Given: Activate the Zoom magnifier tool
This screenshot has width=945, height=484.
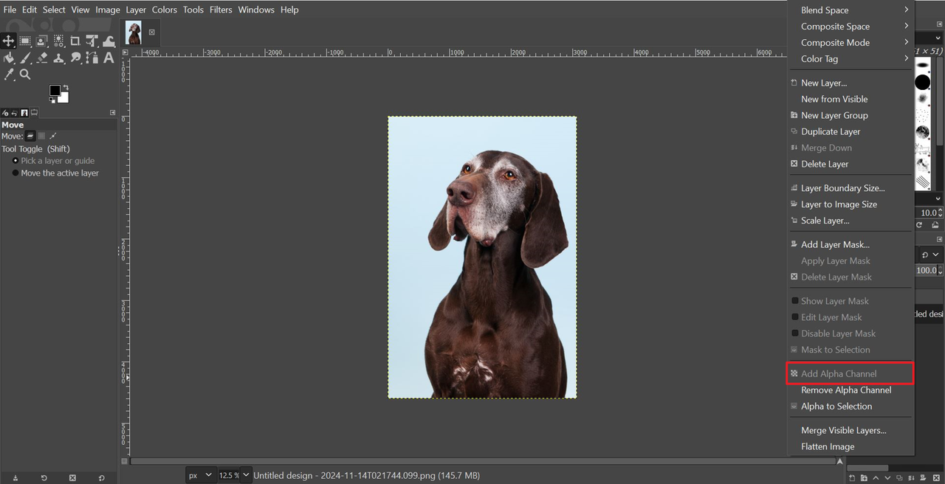Looking at the screenshot, I should 25,75.
